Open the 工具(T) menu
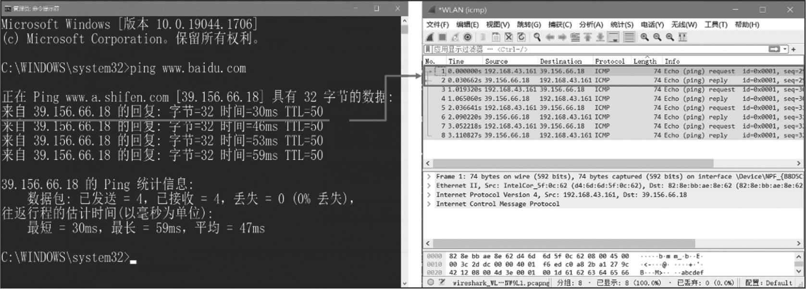 (x=716, y=24)
